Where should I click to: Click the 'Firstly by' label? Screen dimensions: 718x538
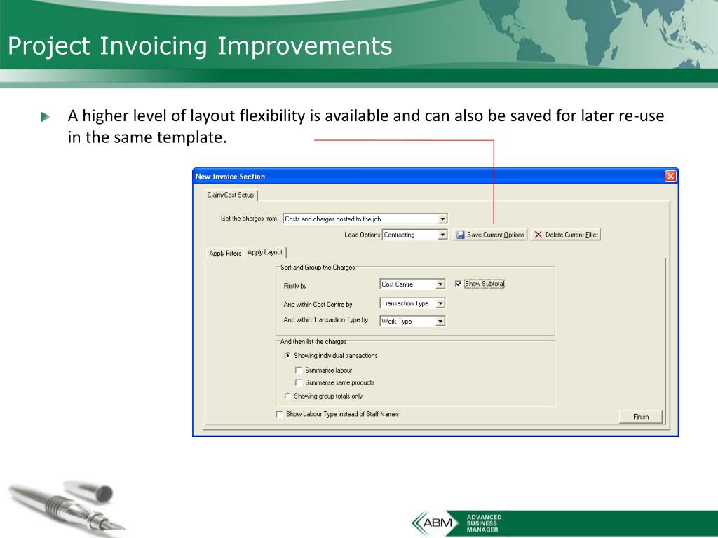point(295,286)
